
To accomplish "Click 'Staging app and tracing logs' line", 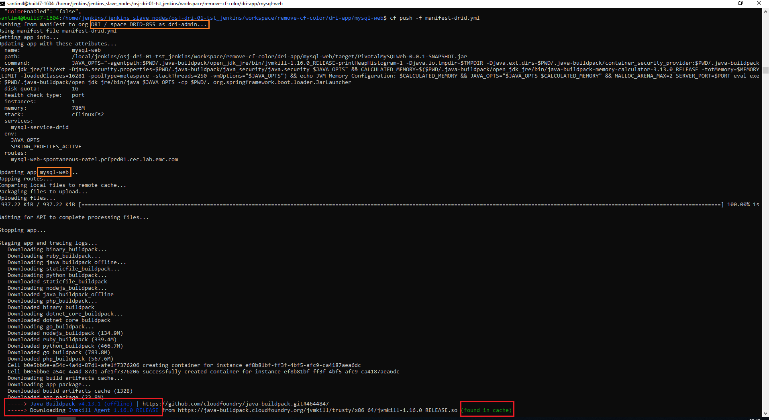I will (x=49, y=243).
